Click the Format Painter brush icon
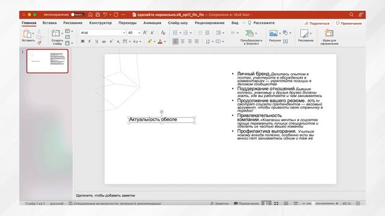The width and height of the screenshot is (385, 216). [39, 43]
